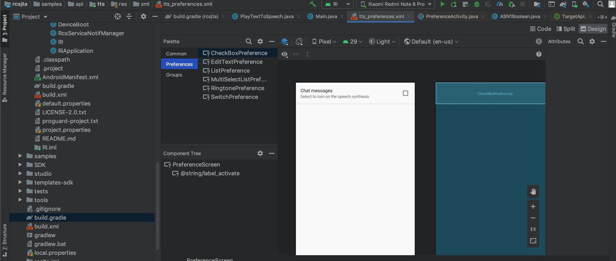The image size is (616, 261).
Task: Open Project panel settings gear
Action: 143,16
